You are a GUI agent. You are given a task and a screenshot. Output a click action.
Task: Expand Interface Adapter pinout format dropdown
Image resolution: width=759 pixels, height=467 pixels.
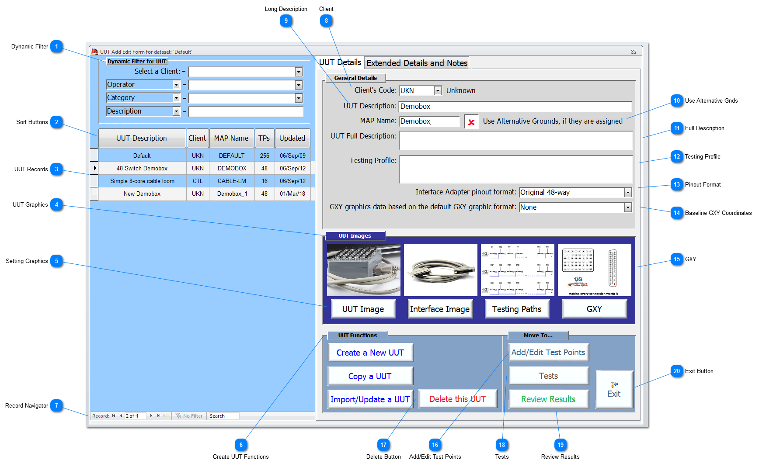coord(628,193)
